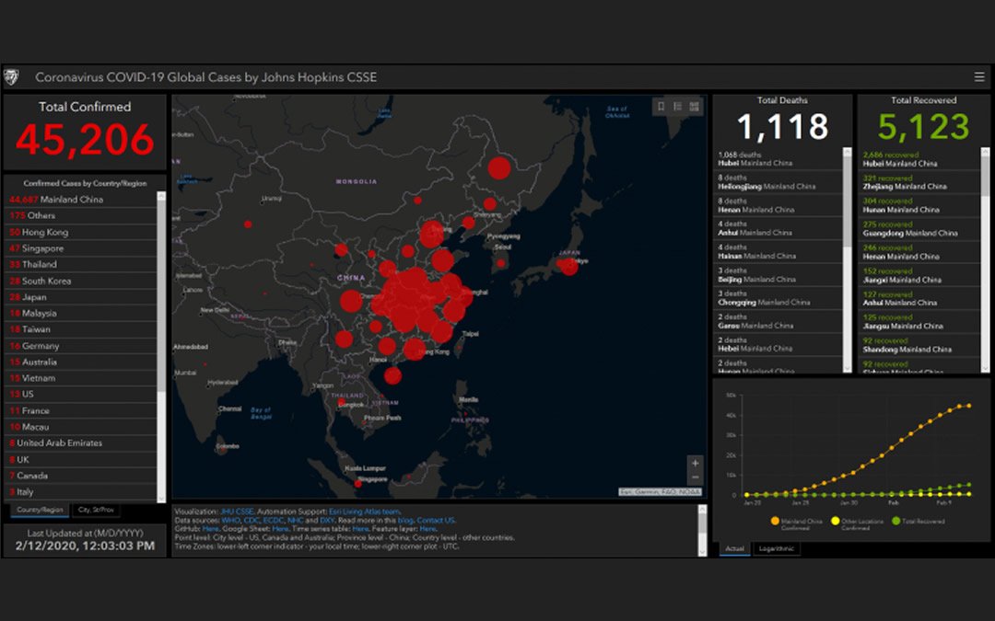Select Hong Kong in the country list
Screen dimensions: 995x621
pyautogui.click(x=80, y=232)
